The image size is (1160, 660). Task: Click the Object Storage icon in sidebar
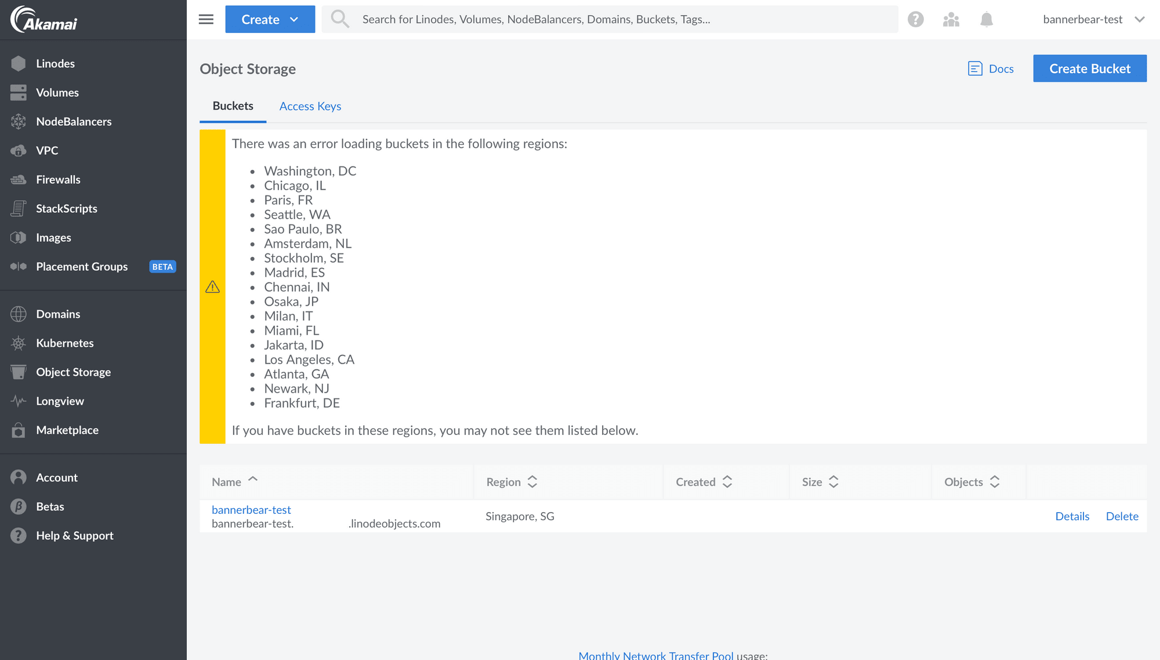[19, 371]
